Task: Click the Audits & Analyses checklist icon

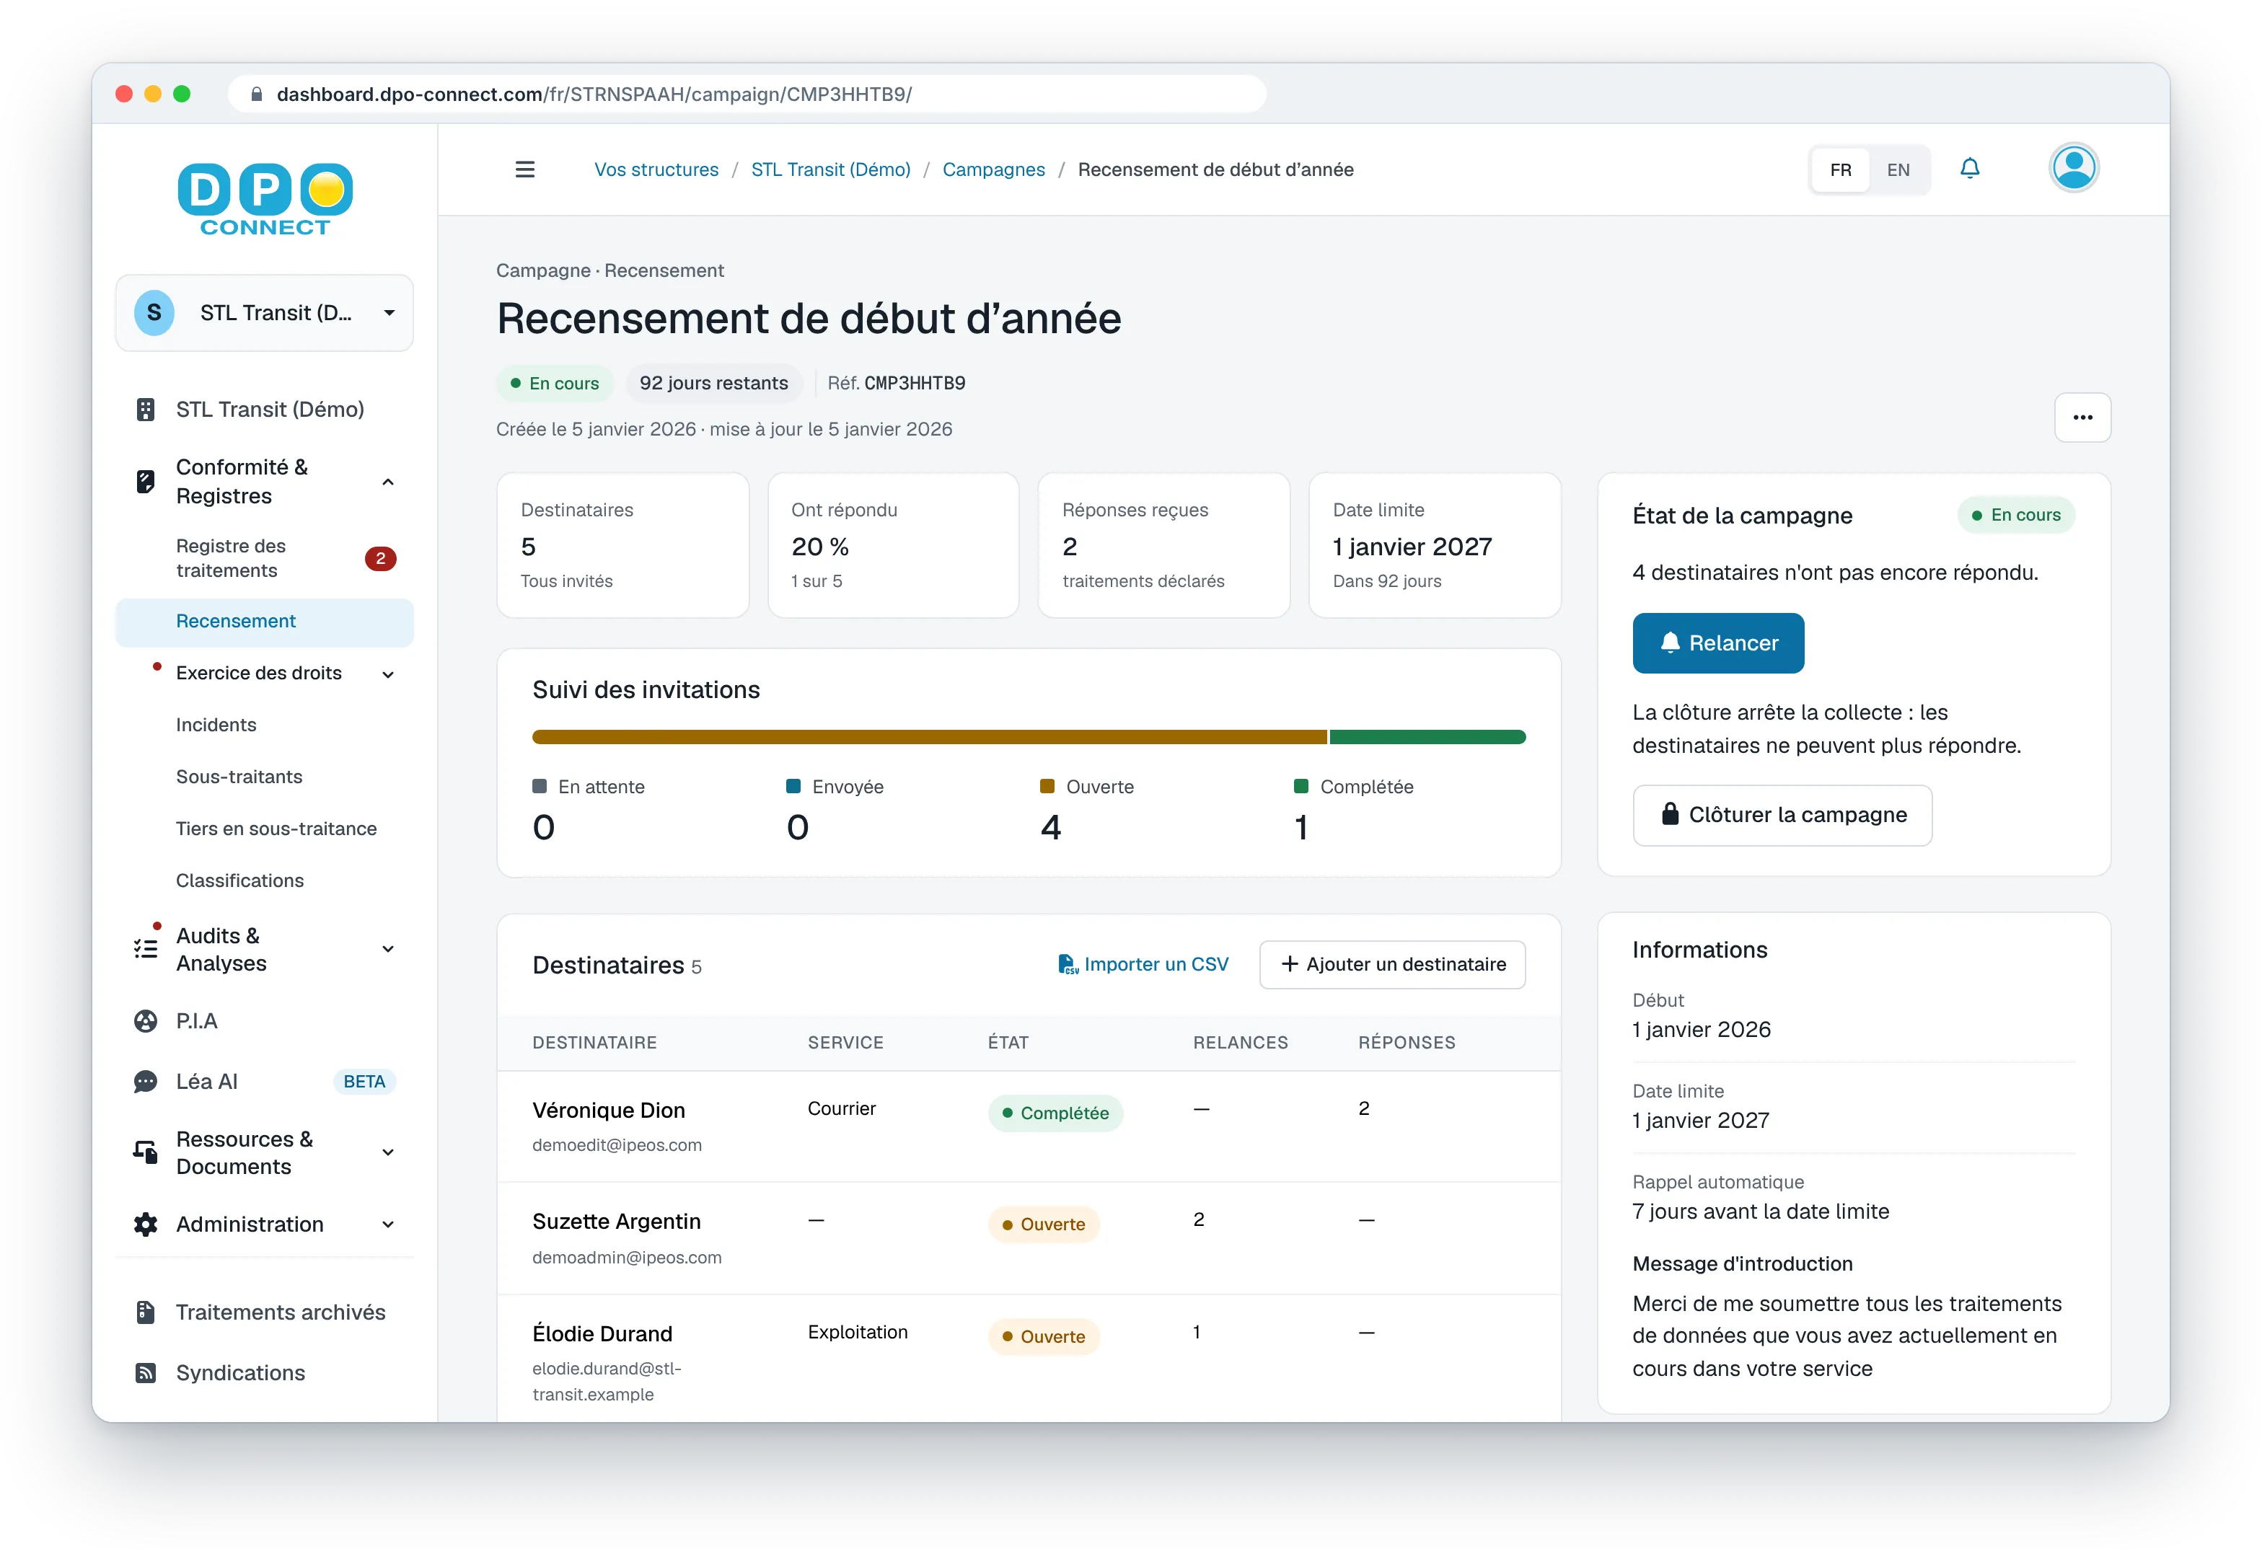Action: coord(146,949)
